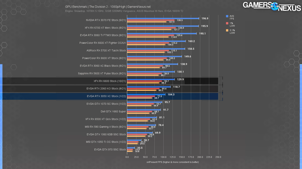Image resolution: width=302 pixels, height=169 pixels.
Task: Select the 'EVGA RTX 3060 Ti FTW3 Stock (8/21)' label
Action: [x=103, y=35]
